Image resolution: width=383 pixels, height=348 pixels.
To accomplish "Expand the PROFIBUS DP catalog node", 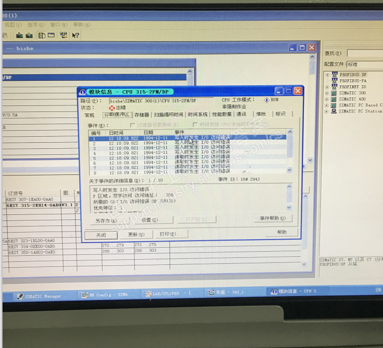I will pos(327,75).
